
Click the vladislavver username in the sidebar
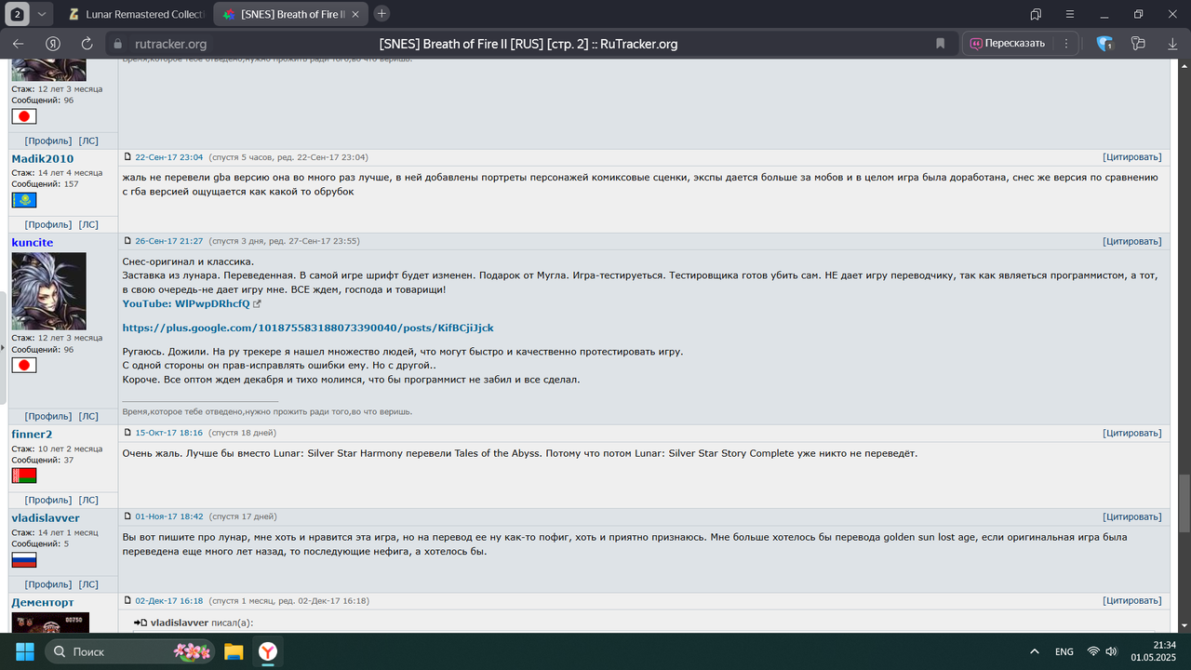coord(46,518)
